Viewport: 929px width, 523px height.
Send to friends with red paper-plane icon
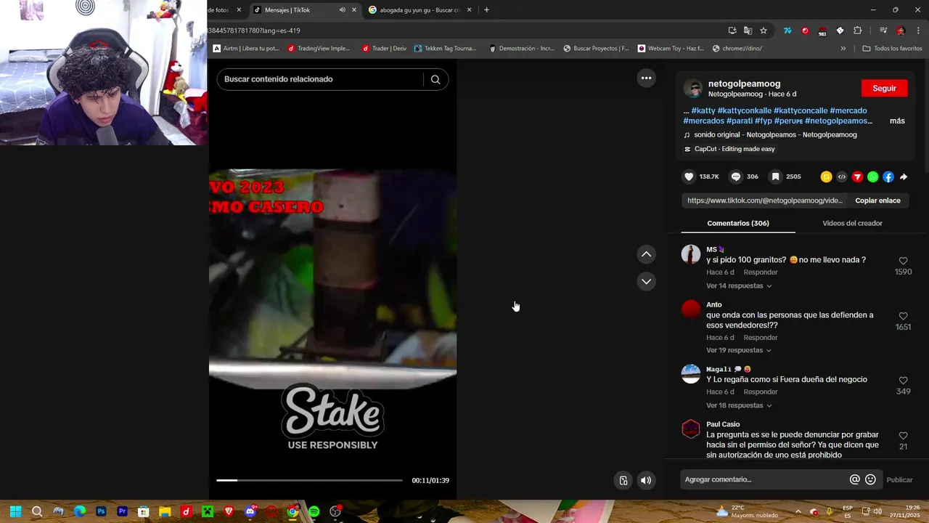pyautogui.click(x=857, y=177)
